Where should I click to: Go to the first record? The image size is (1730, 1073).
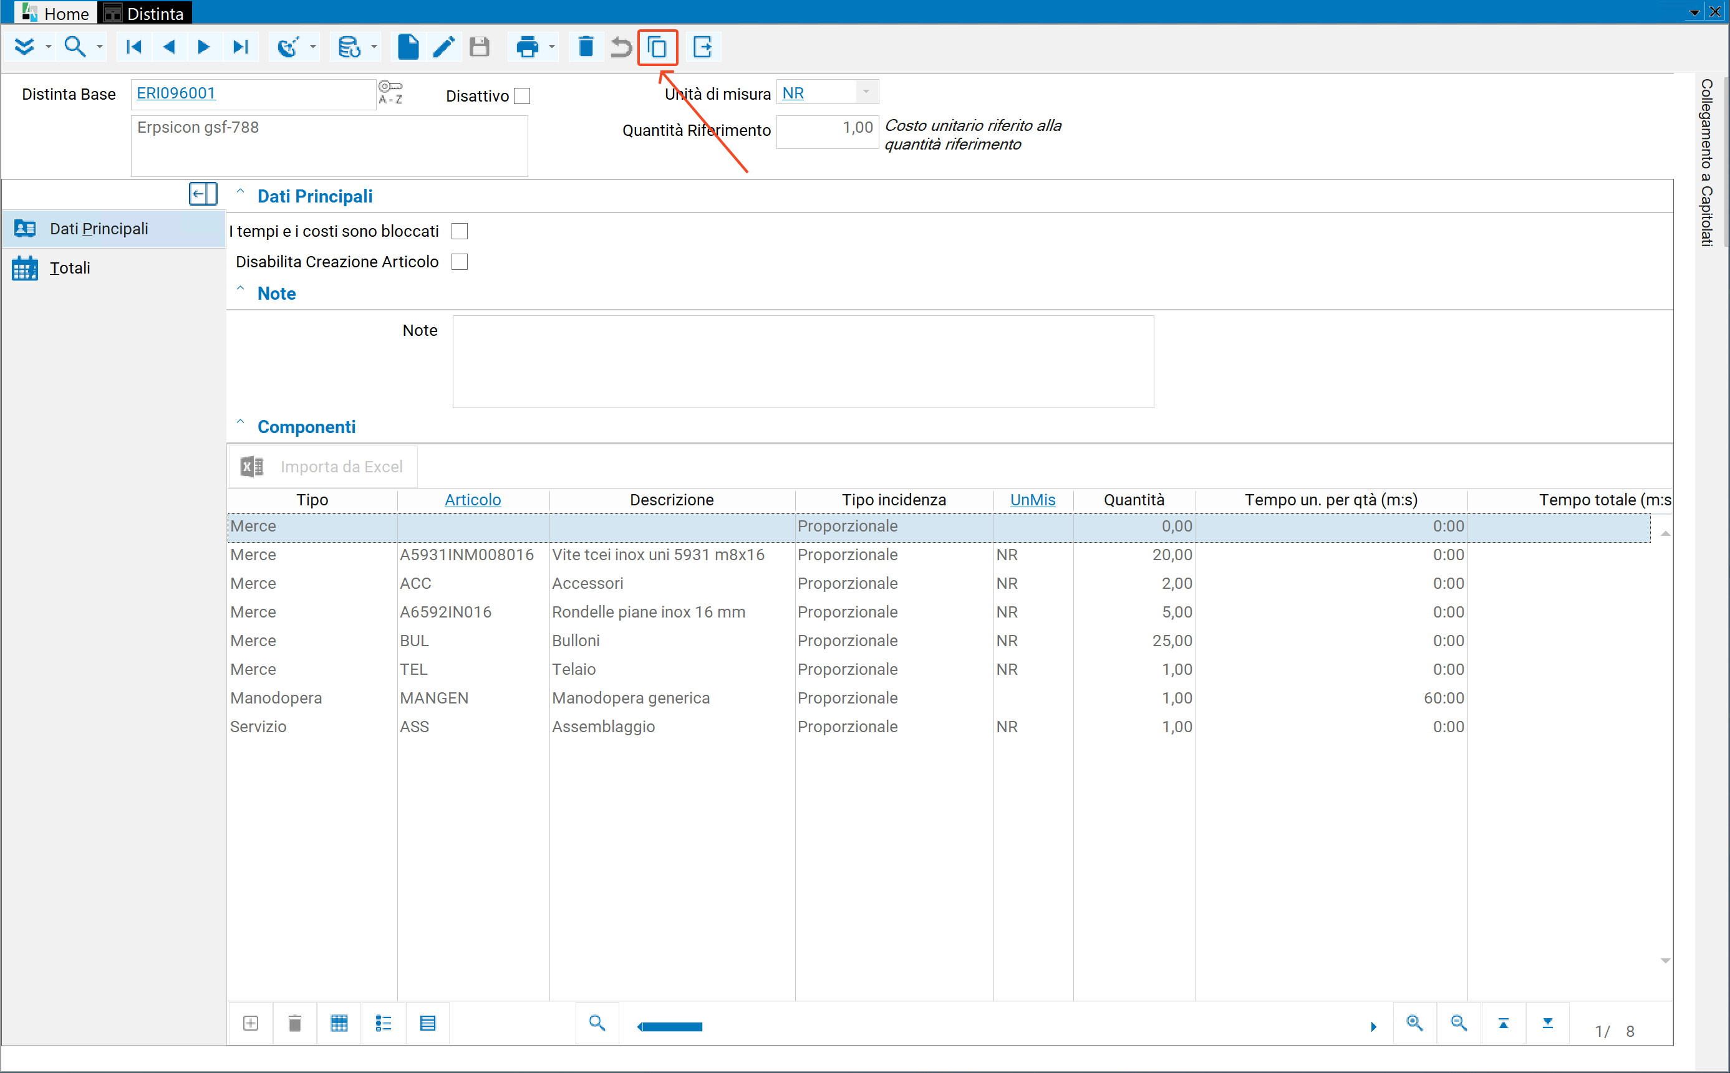coord(133,47)
